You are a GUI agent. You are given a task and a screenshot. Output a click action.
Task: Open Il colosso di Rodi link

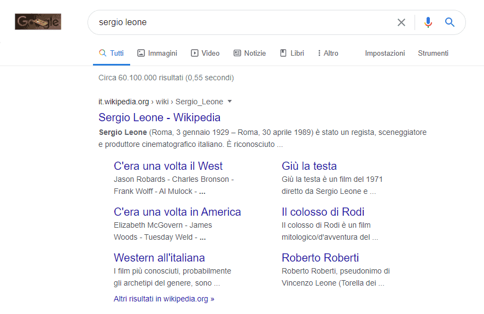tap(323, 212)
